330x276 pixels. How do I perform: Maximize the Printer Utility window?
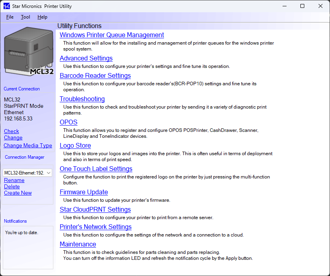point(302,6)
